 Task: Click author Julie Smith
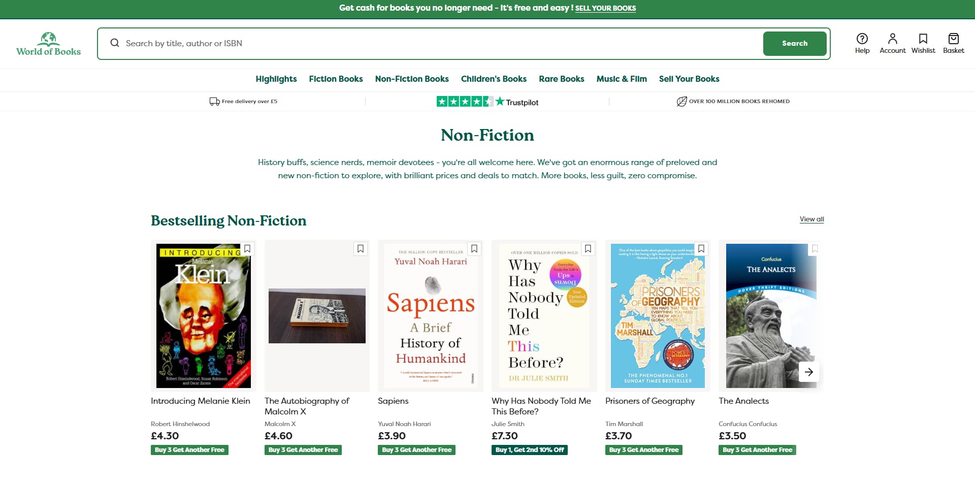[508, 424]
